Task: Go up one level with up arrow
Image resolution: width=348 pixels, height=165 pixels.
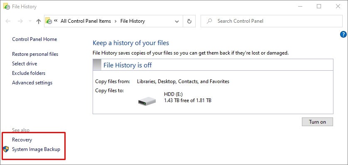Action: tap(39, 21)
